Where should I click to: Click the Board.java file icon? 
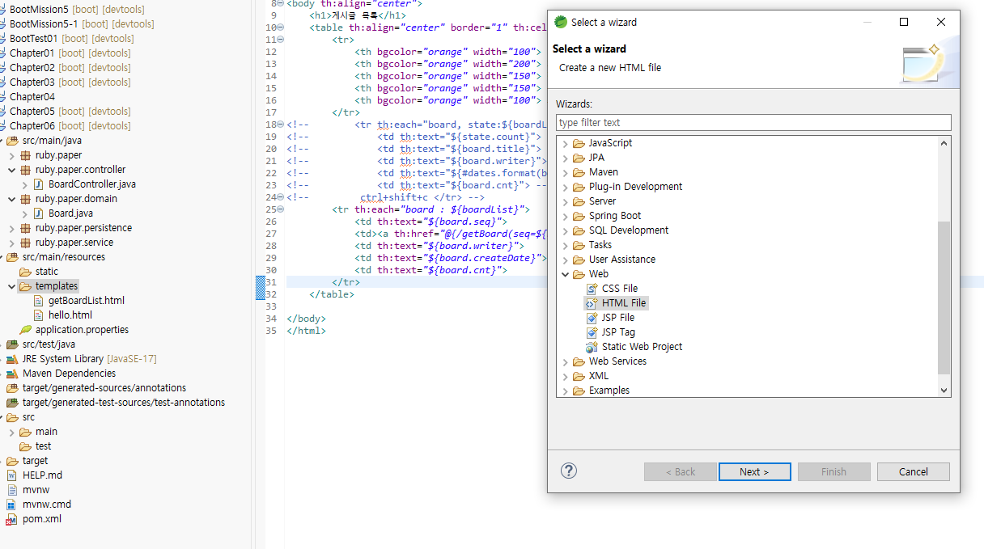click(x=38, y=213)
